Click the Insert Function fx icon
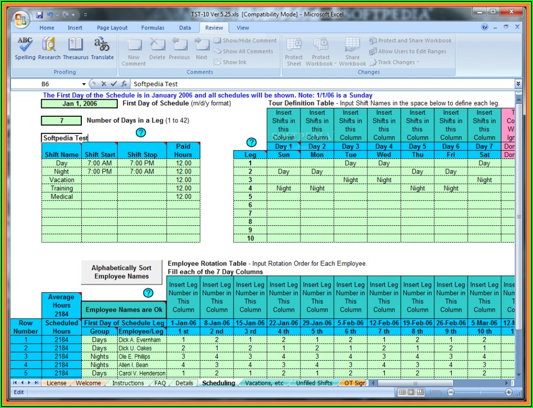 coord(125,84)
